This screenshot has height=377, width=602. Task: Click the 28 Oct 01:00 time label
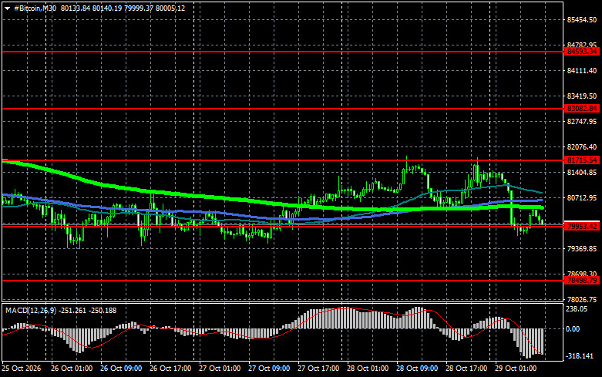pos(368,369)
